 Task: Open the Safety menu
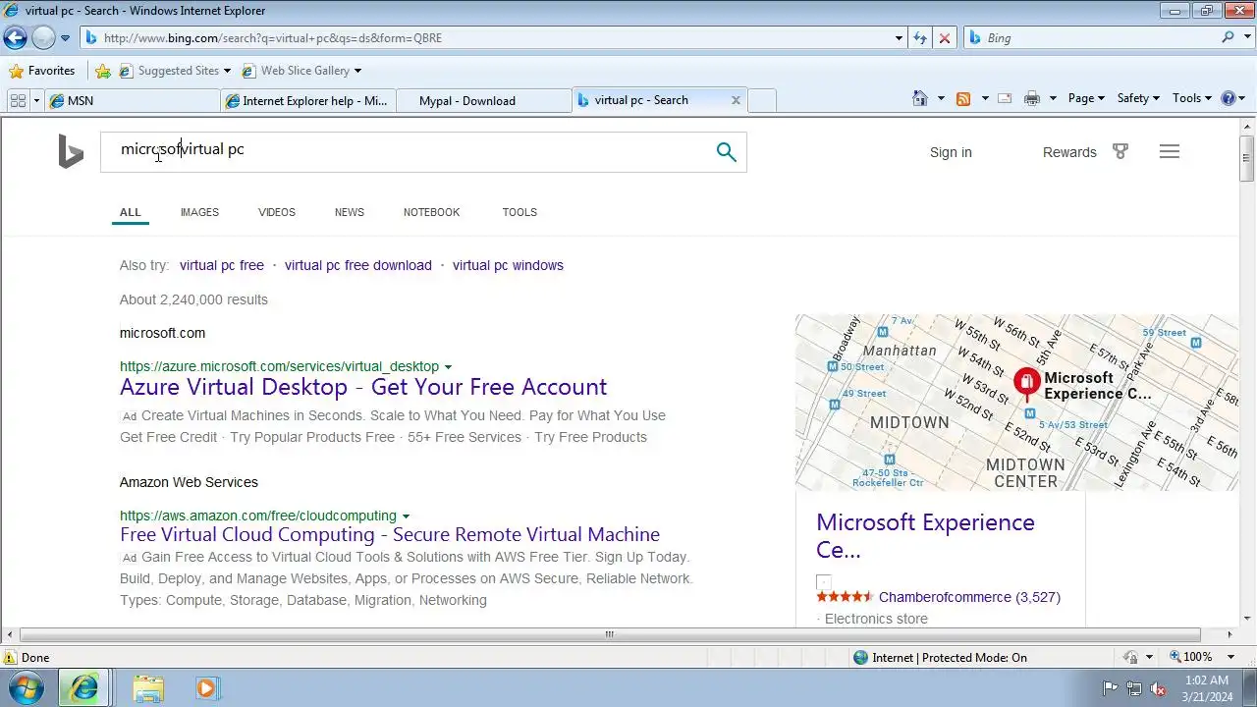1138,98
